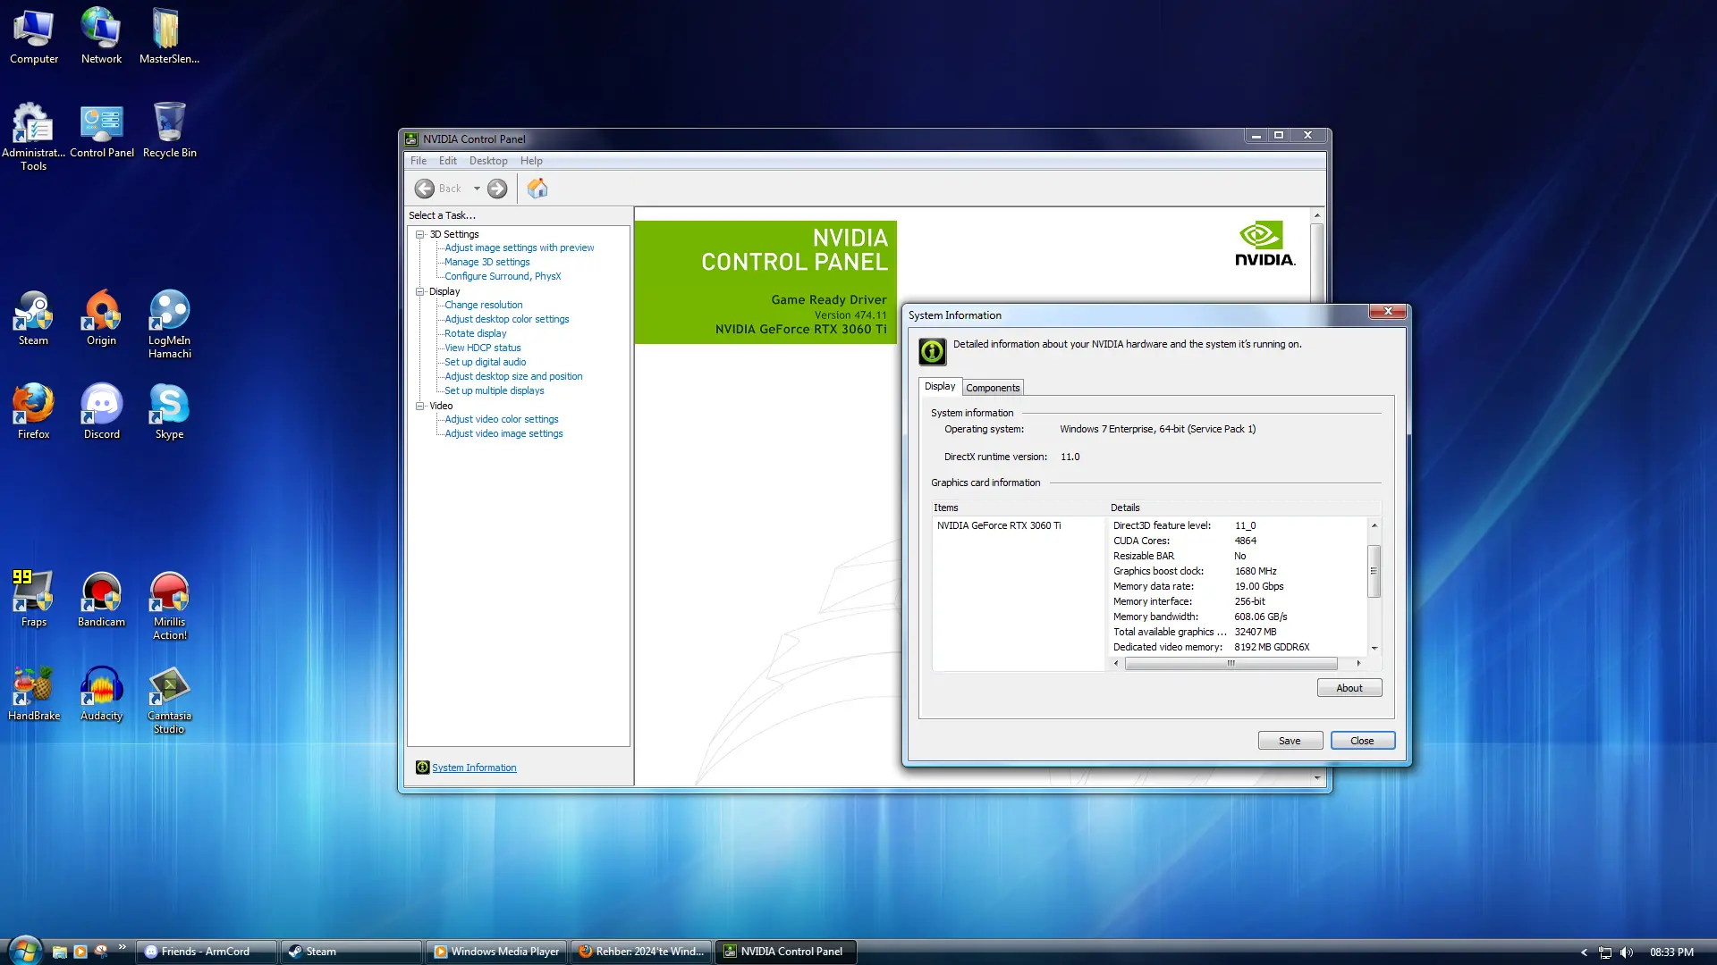Click the Save button
The image size is (1717, 965).
pos(1290,741)
